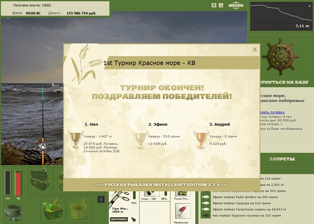Select the reel thumbnail with мощн.: 180
314x224 pixels.
pyautogui.click(x=152, y=193)
